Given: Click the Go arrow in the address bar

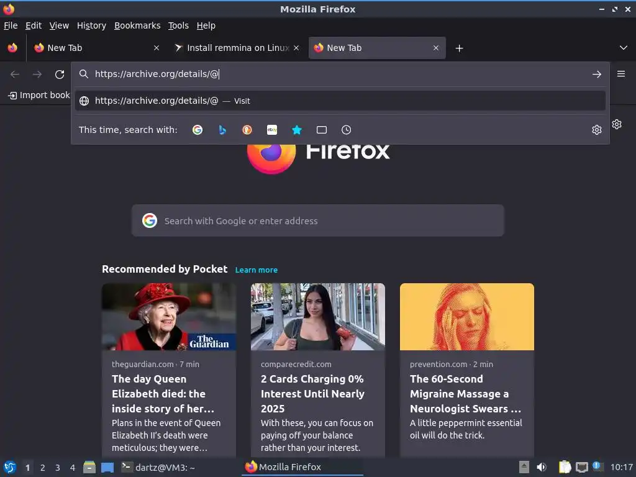Looking at the screenshot, I should 597,75.
